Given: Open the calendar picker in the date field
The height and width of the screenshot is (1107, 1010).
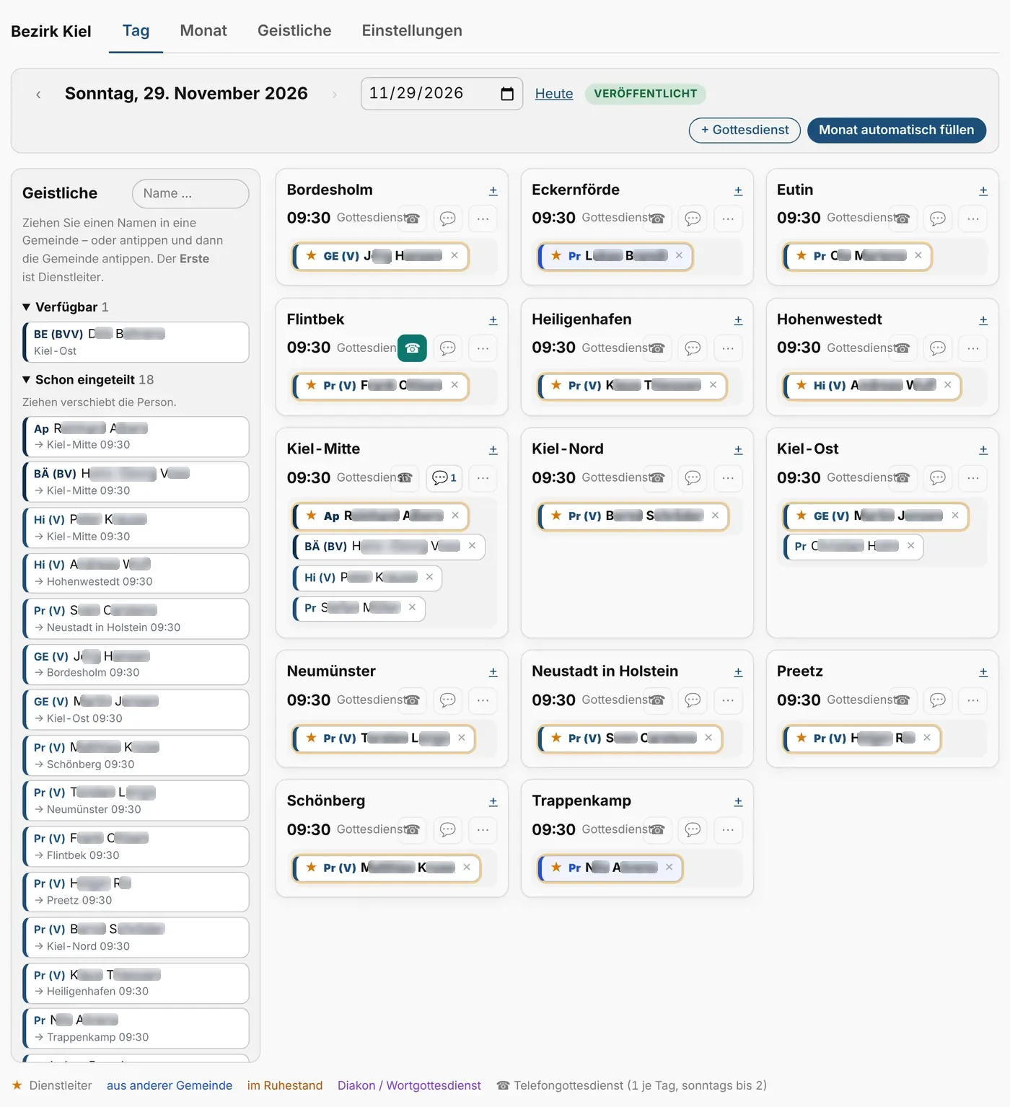Looking at the screenshot, I should tap(507, 94).
